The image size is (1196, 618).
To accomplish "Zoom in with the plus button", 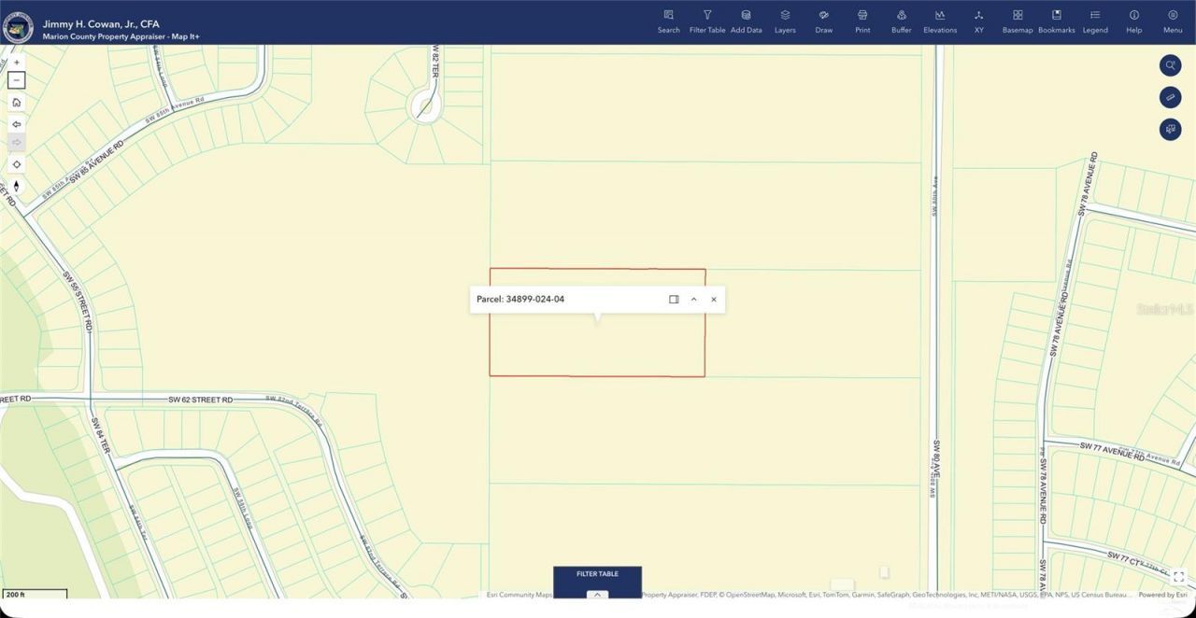I will click(16, 63).
